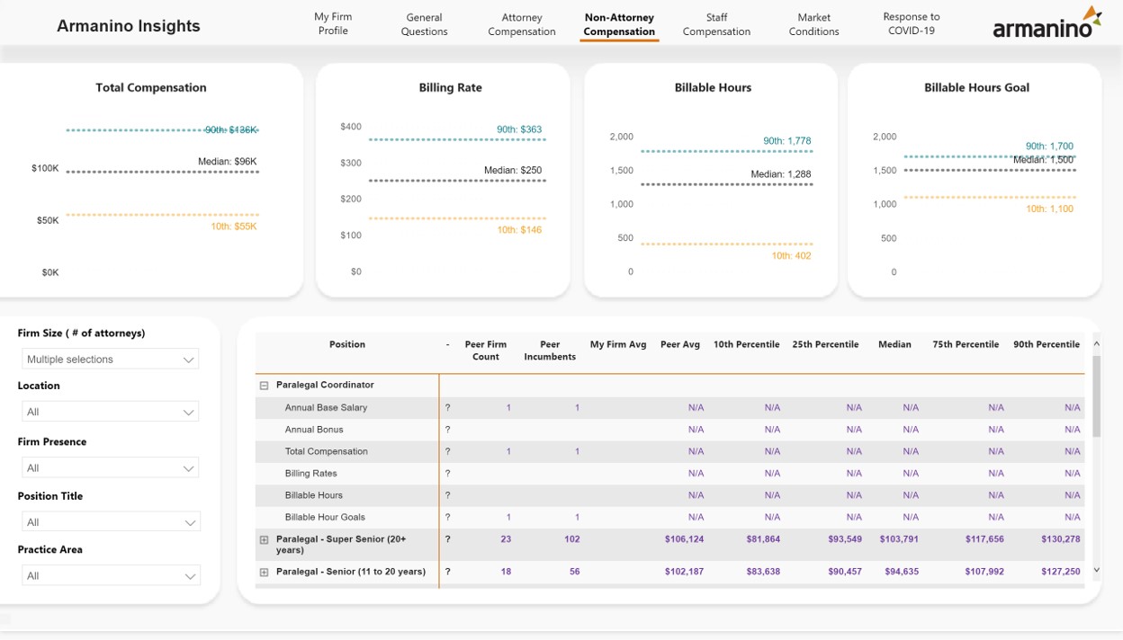Click the Billing Rate median line label
Viewport: 1123px width, 640px height.
[x=513, y=171]
